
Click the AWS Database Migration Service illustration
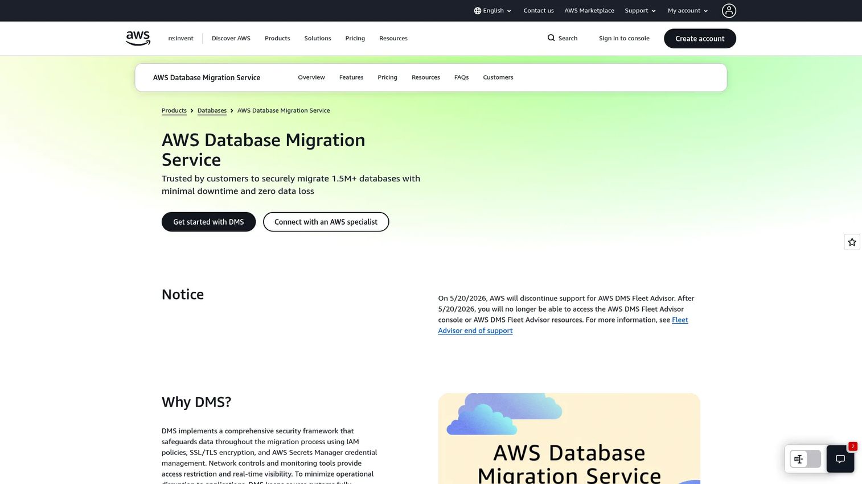[x=569, y=439]
